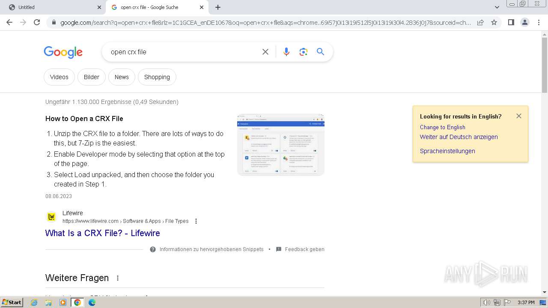Click 'Informationen zu hervorgehobenen Snippets'
Viewport: 548px width, 308px height.
pyautogui.click(x=211, y=249)
